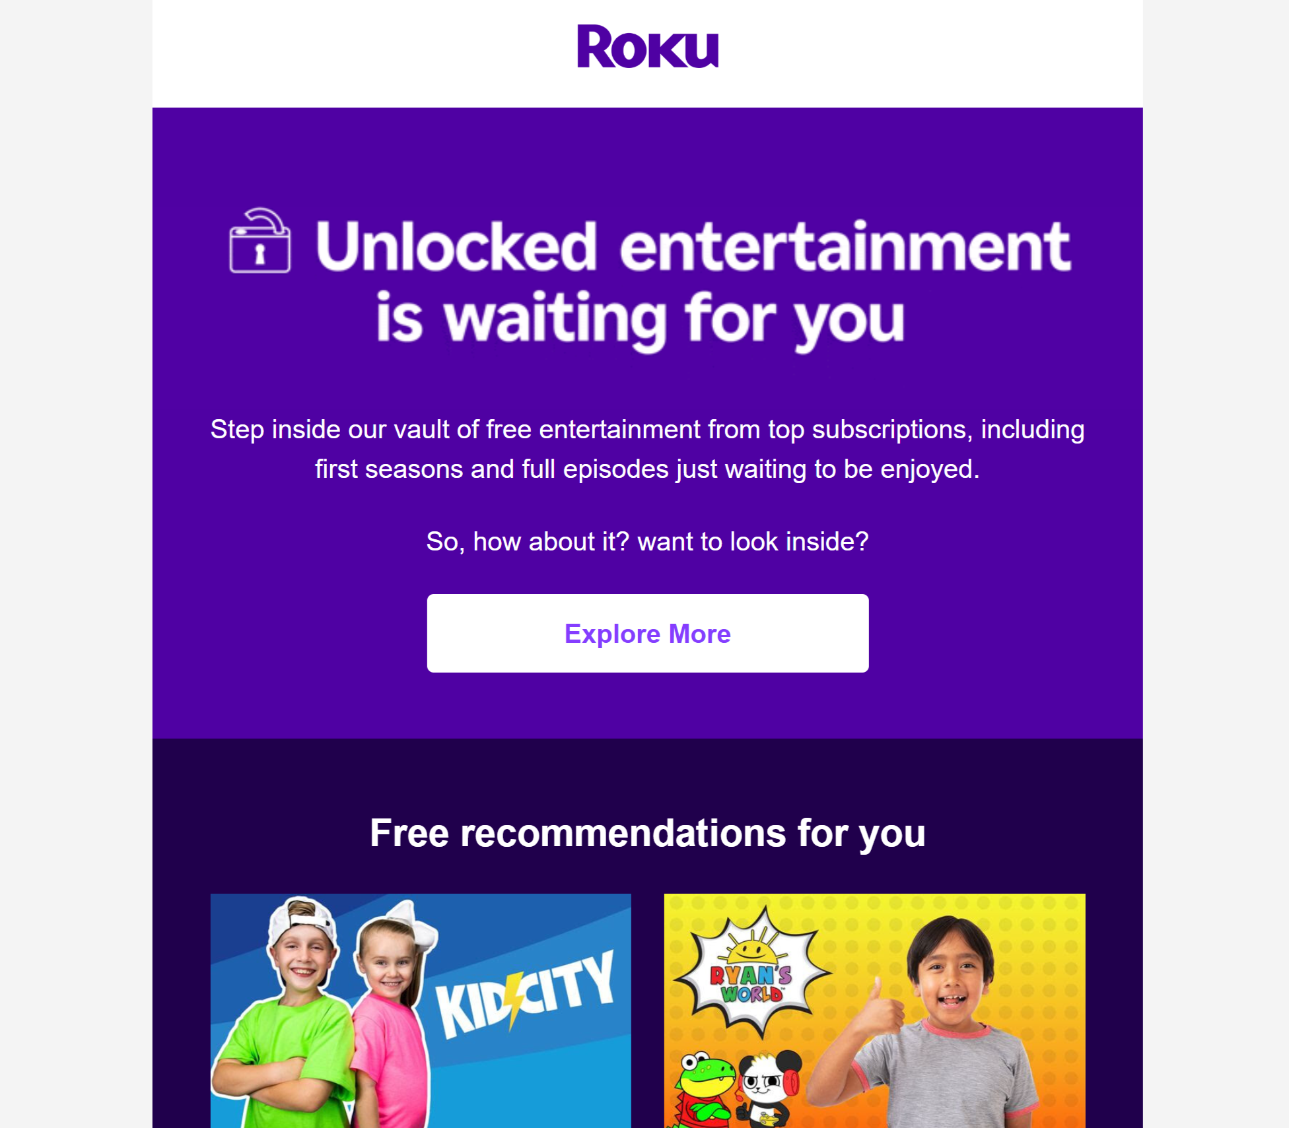Click the Kid City logo text

coord(525,993)
